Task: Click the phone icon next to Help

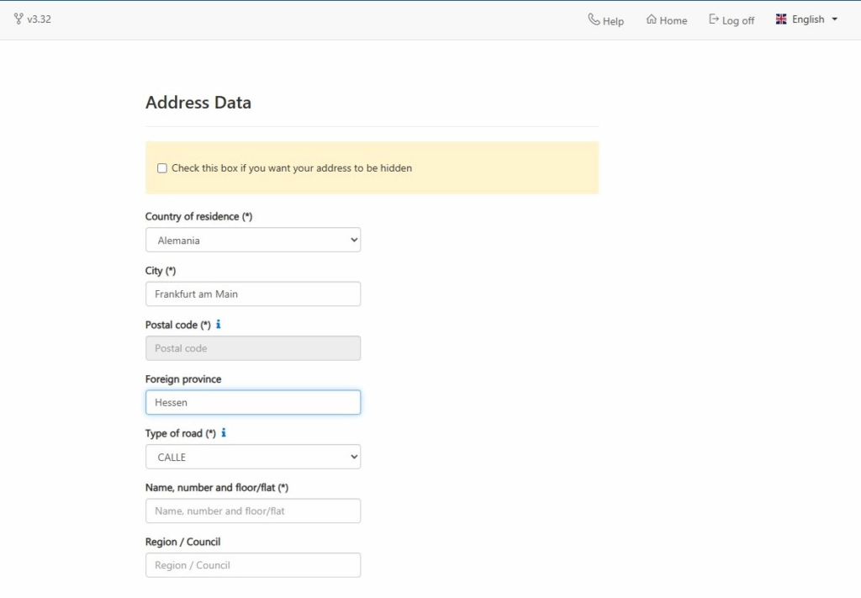Action: click(594, 19)
